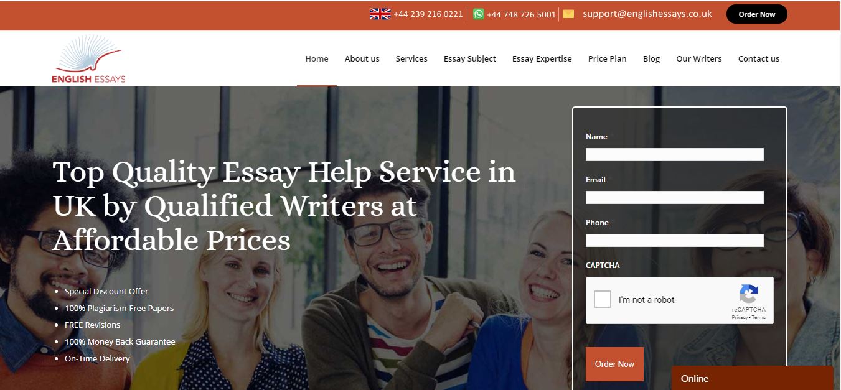The image size is (841, 390).
Task: Open the Services menu
Action: (411, 58)
